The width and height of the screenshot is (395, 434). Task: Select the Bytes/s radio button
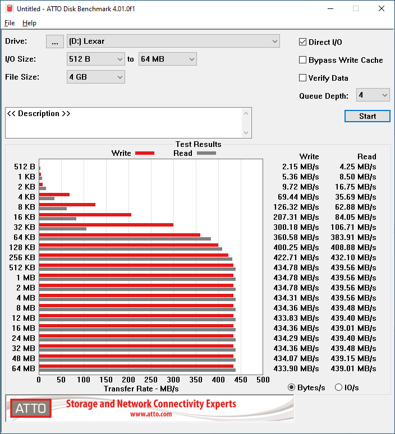291,387
